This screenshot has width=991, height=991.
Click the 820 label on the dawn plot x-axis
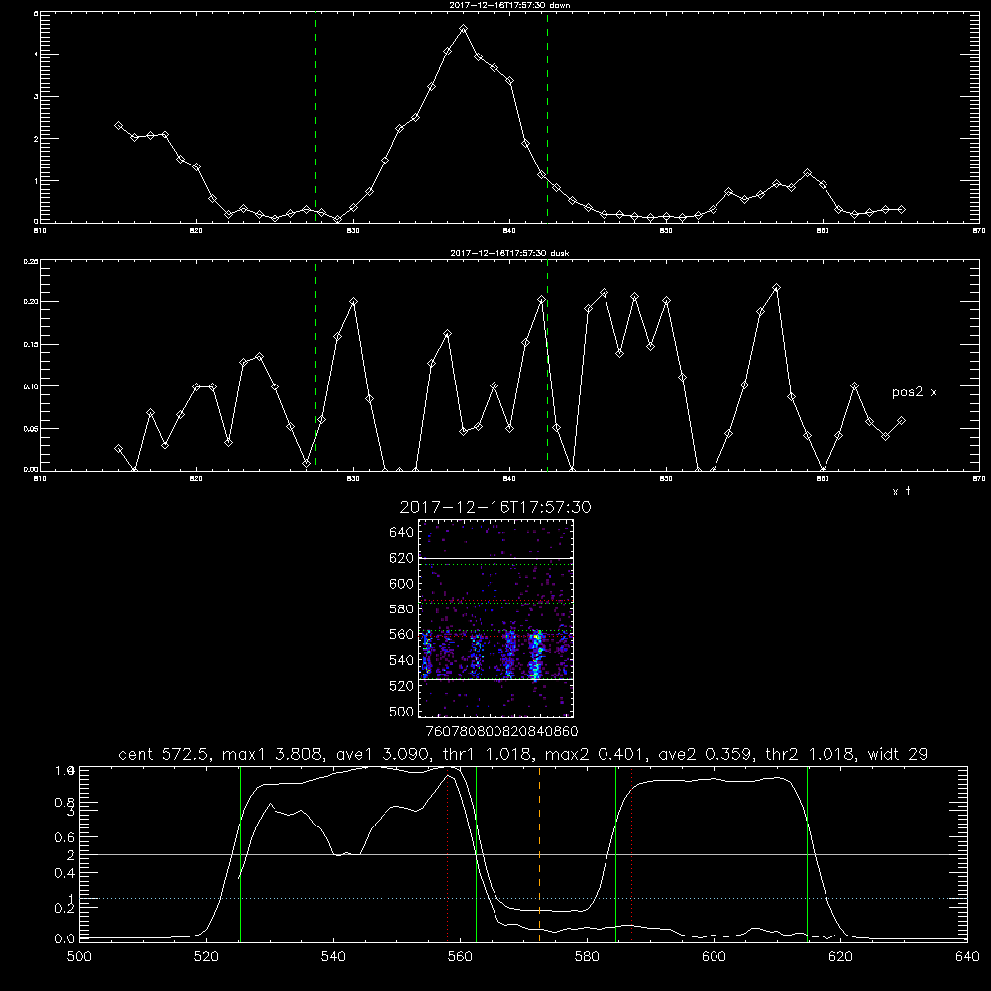(196, 231)
